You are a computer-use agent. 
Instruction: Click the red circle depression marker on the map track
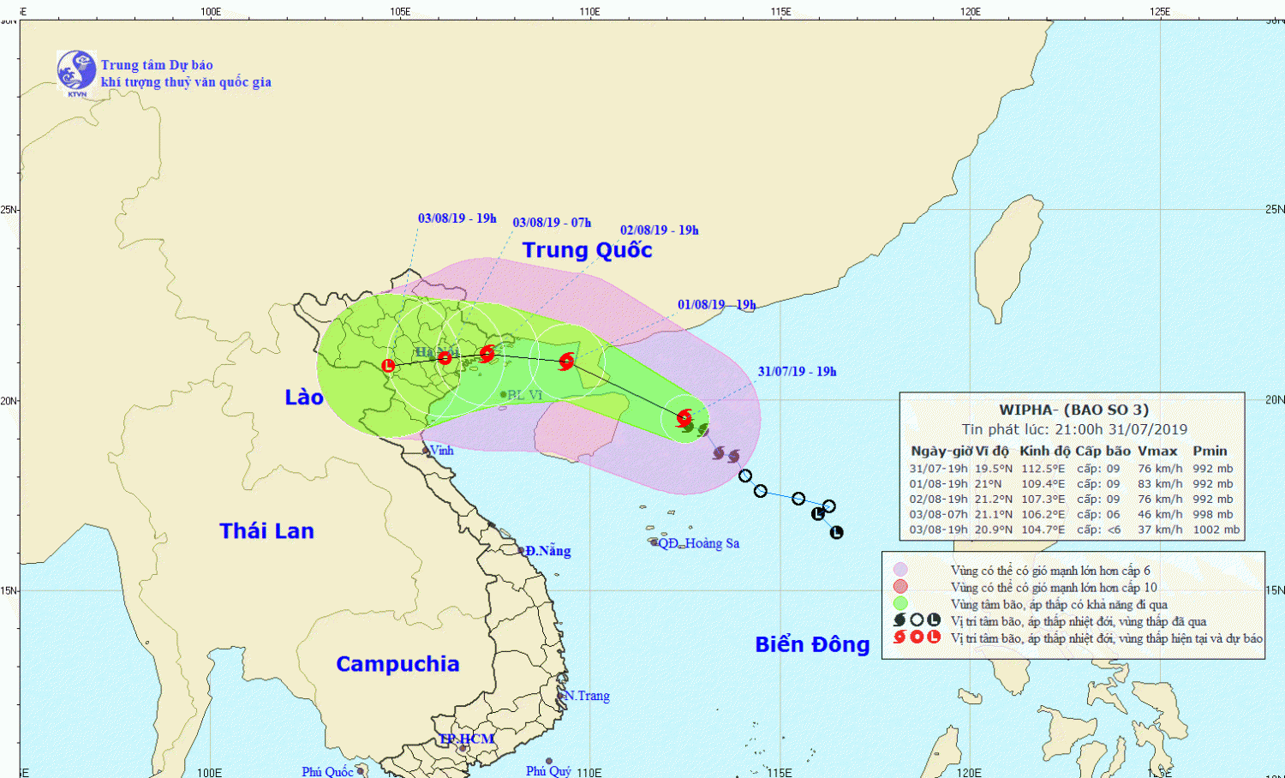click(x=445, y=357)
